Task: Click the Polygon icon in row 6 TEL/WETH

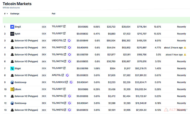Action: coord(70,61)
